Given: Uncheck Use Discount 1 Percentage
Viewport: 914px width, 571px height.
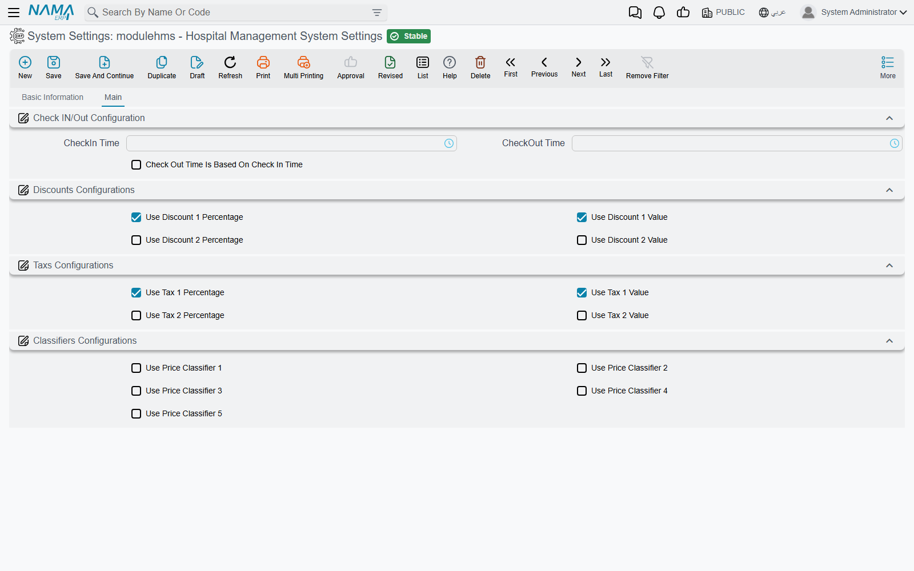Looking at the screenshot, I should pos(136,217).
